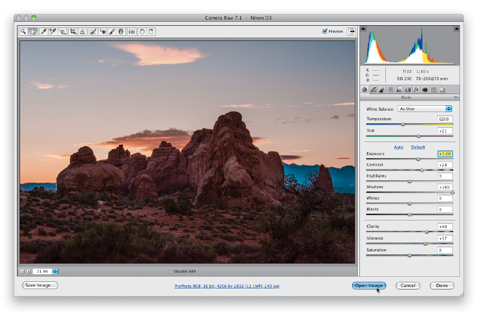This screenshot has width=480, height=318.
Task: Click the Auto tone link
Action: 398,147
